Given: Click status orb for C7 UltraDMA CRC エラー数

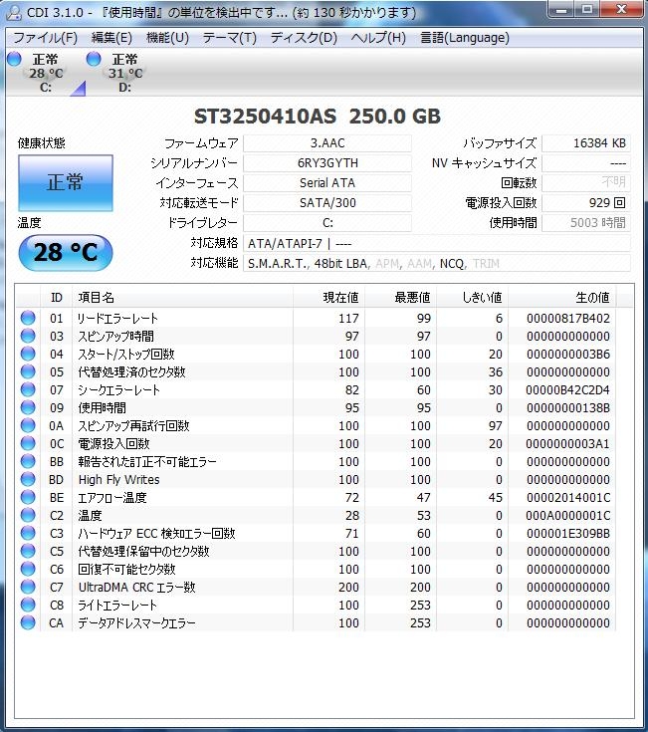Looking at the screenshot, I should click(28, 587).
